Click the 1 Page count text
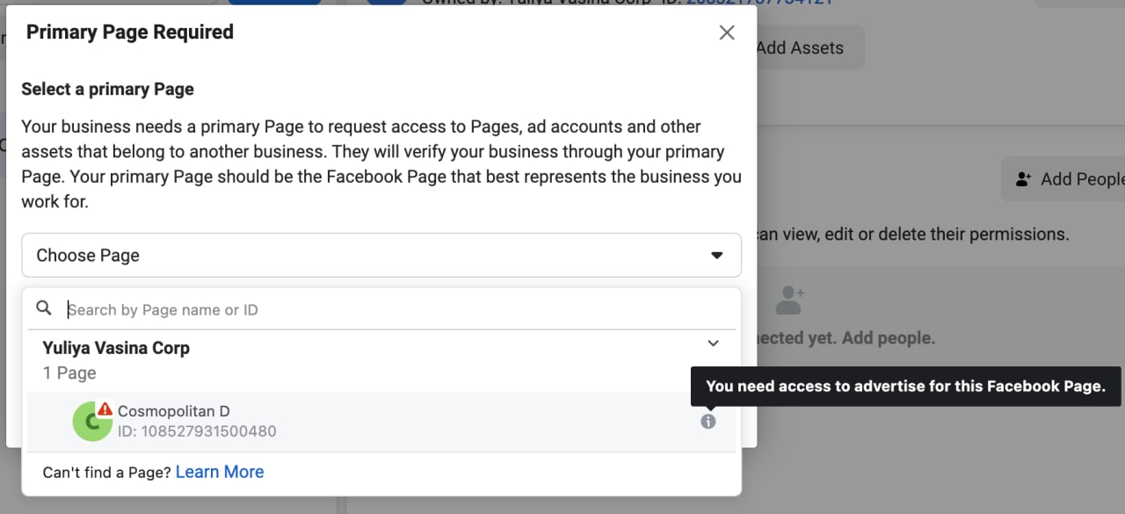The height and width of the screenshot is (514, 1125). coord(69,373)
